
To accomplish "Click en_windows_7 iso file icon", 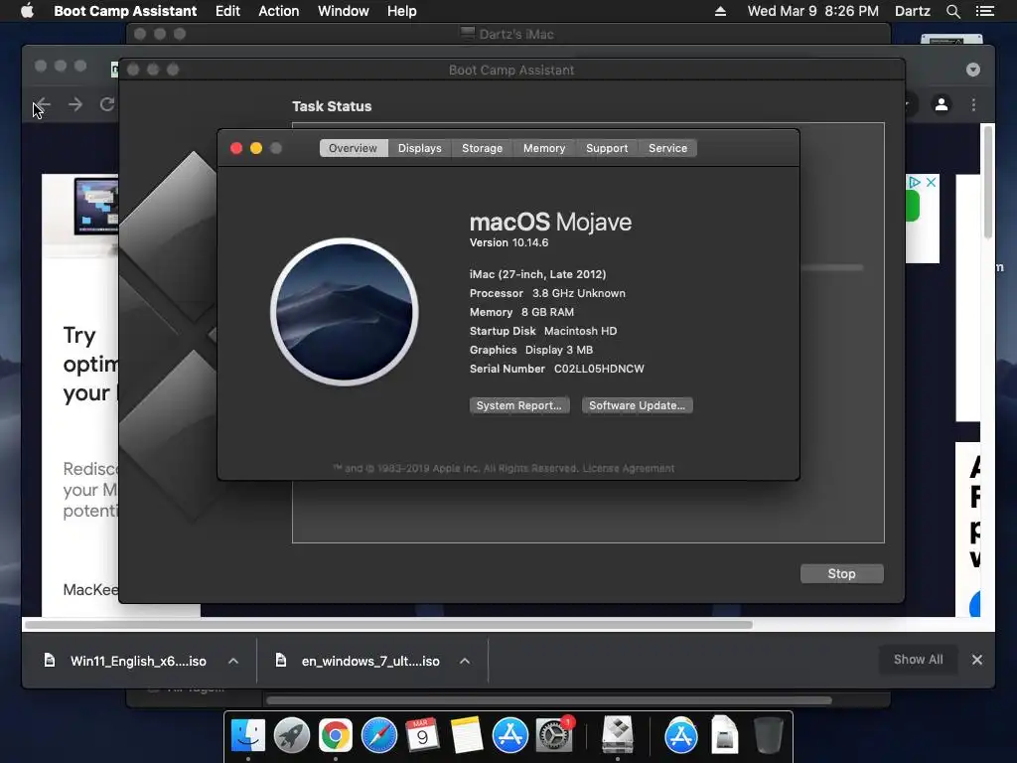I will point(281,661).
